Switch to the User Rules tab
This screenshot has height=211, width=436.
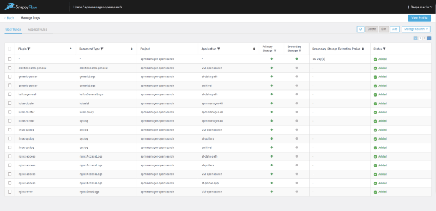click(13, 29)
